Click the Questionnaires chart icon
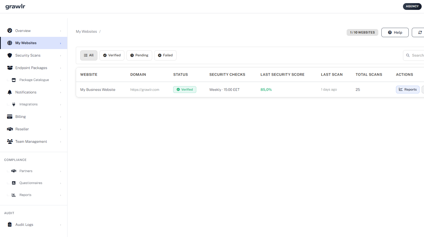 (x=14, y=183)
